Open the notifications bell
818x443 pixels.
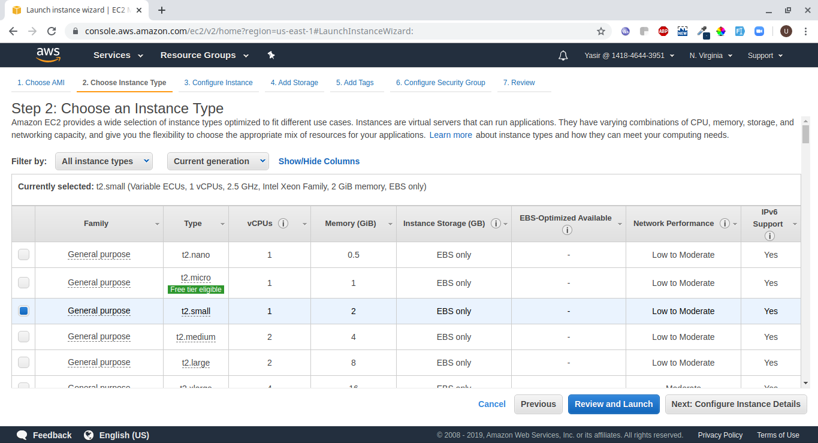tap(563, 56)
